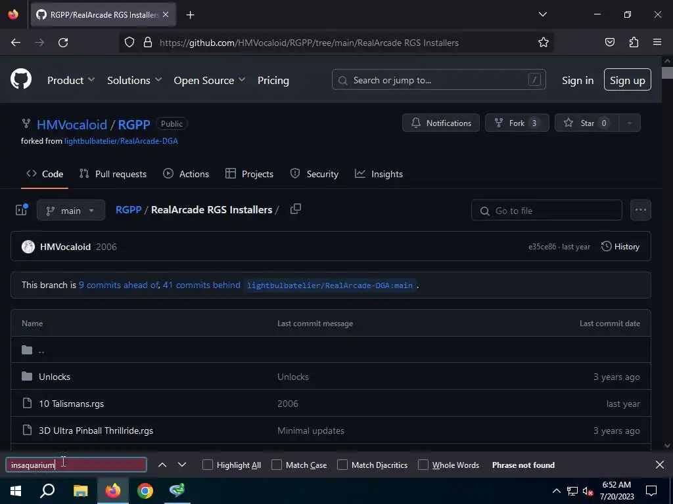Screen dimensions: 673x504
Task: Reload the page with the refresh icon
Action: pos(63,43)
